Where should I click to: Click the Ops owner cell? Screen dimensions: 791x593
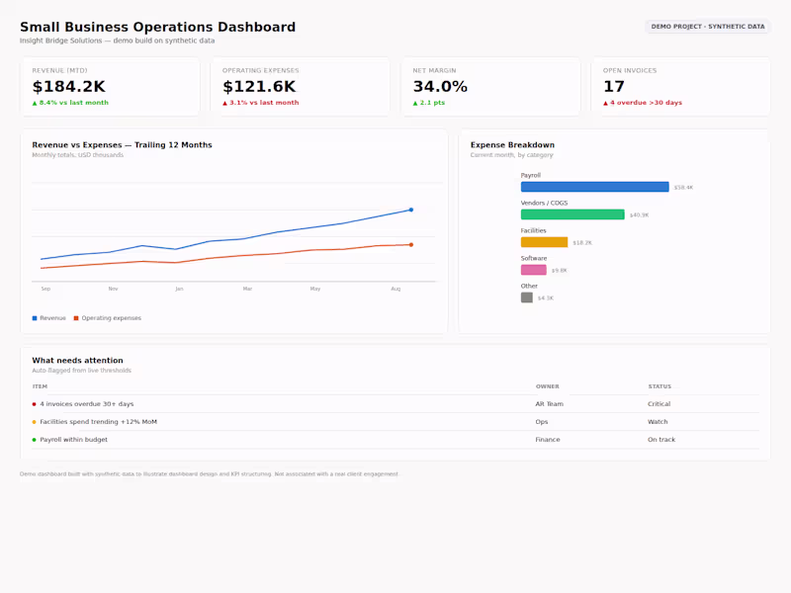coord(542,422)
